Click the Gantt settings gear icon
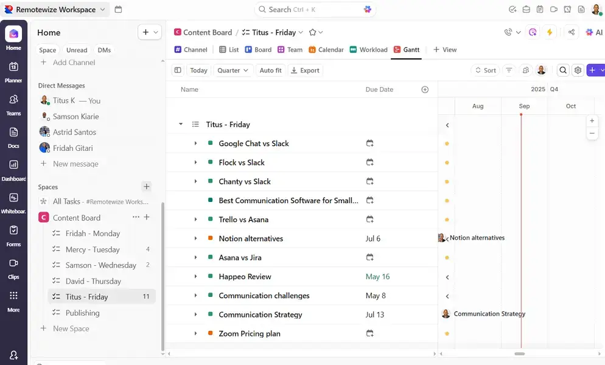Image resolution: width=605 pixels, height=365 pixels. click(578, 71)
